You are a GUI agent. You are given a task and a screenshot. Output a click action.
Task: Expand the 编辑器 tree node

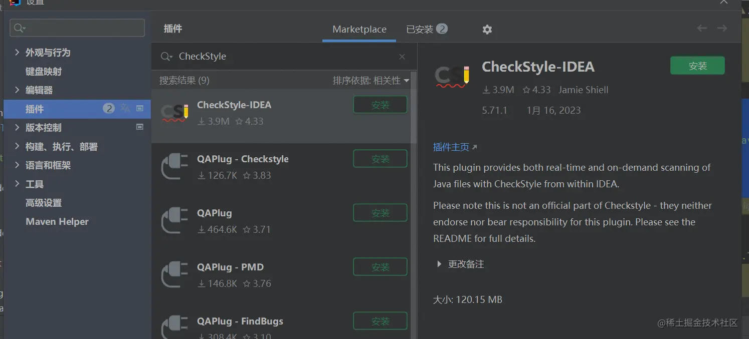[x=17, y=90]
